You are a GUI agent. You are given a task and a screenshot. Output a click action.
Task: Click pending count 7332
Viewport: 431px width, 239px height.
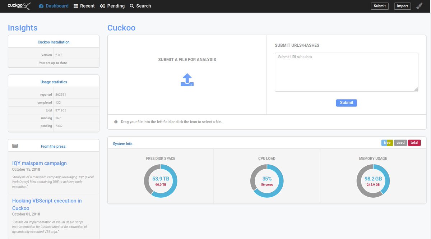click(x=59, y=126)
